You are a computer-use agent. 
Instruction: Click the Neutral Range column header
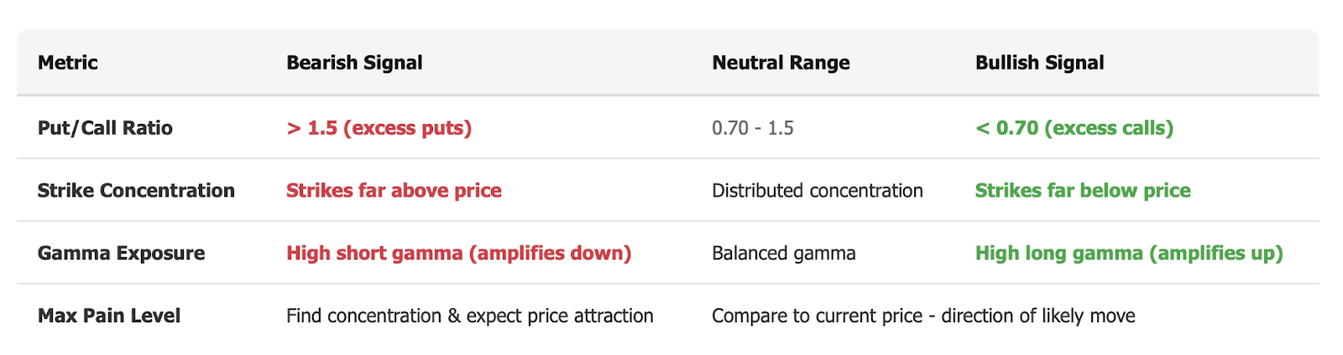point(781,63)
